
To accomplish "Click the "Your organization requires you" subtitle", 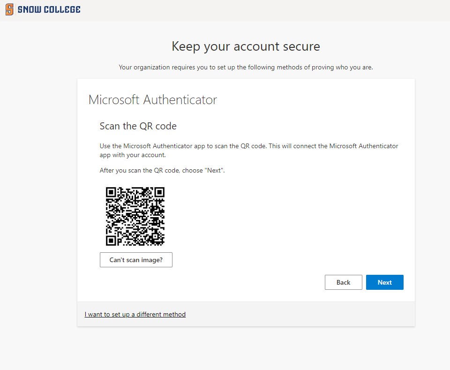I will 246,67.
